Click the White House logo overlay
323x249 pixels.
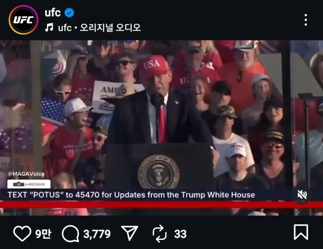pyautogui.click(x=29, y=184)
